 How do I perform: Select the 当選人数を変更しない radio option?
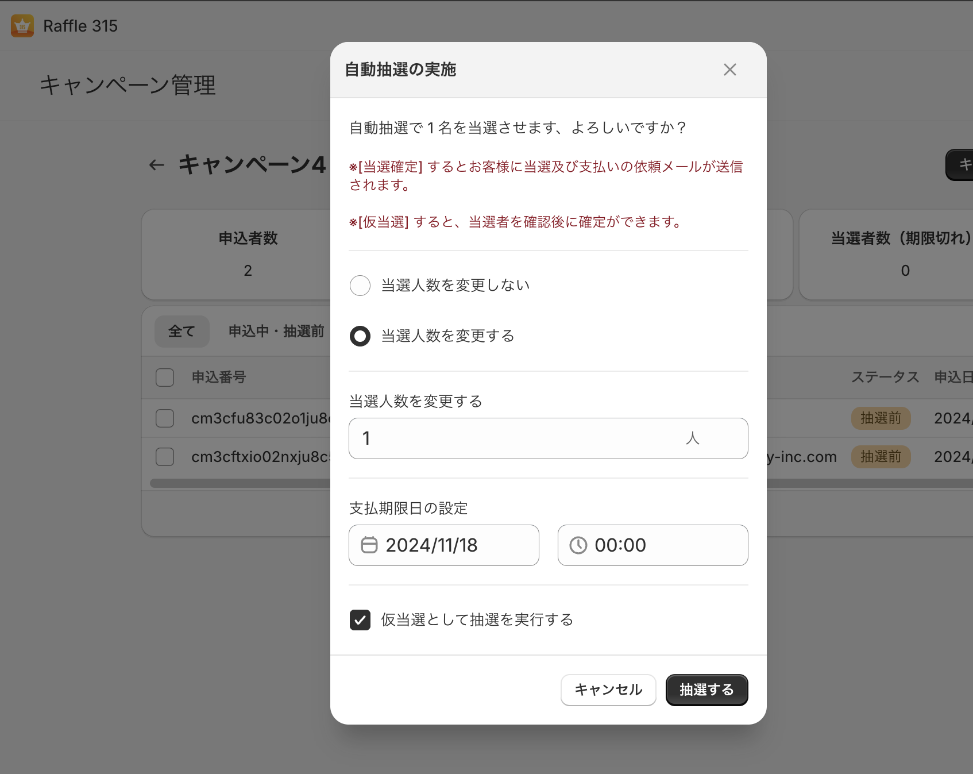click(360, 285)
